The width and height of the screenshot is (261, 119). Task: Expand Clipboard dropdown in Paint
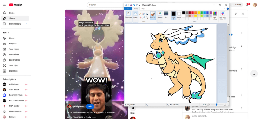click(128, 19)
